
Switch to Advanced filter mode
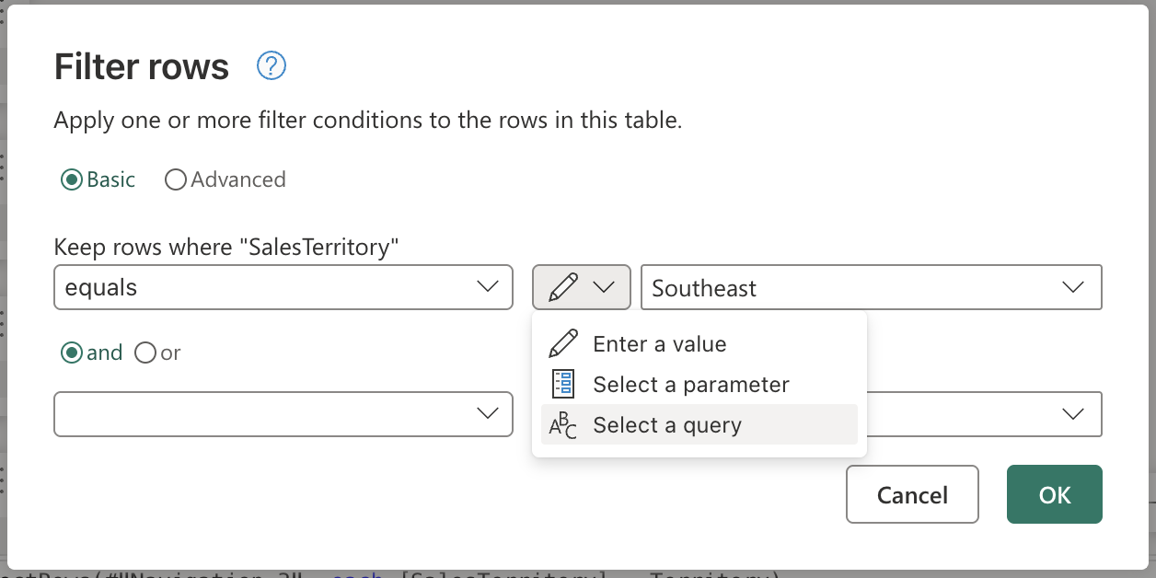pos(176,179)
